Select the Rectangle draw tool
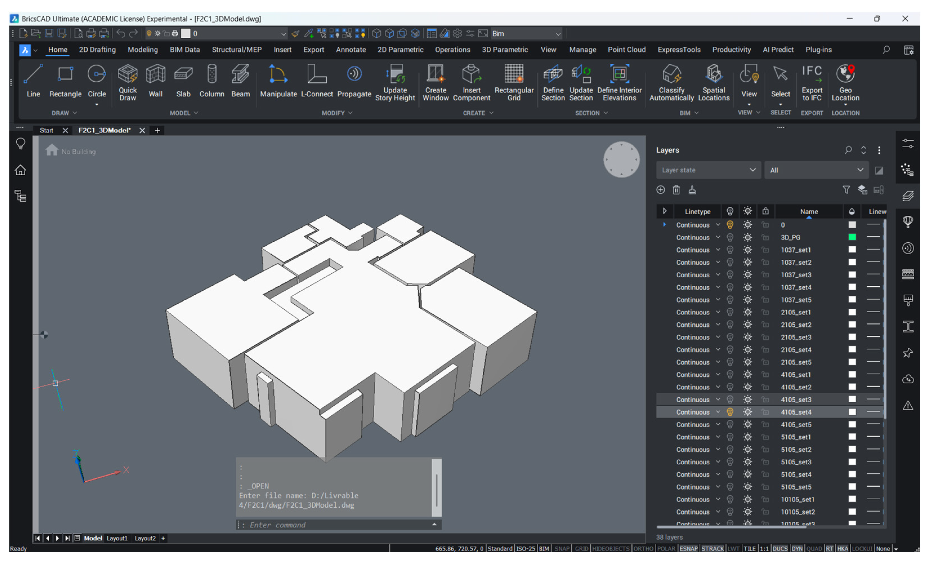 tap(65, 81)
